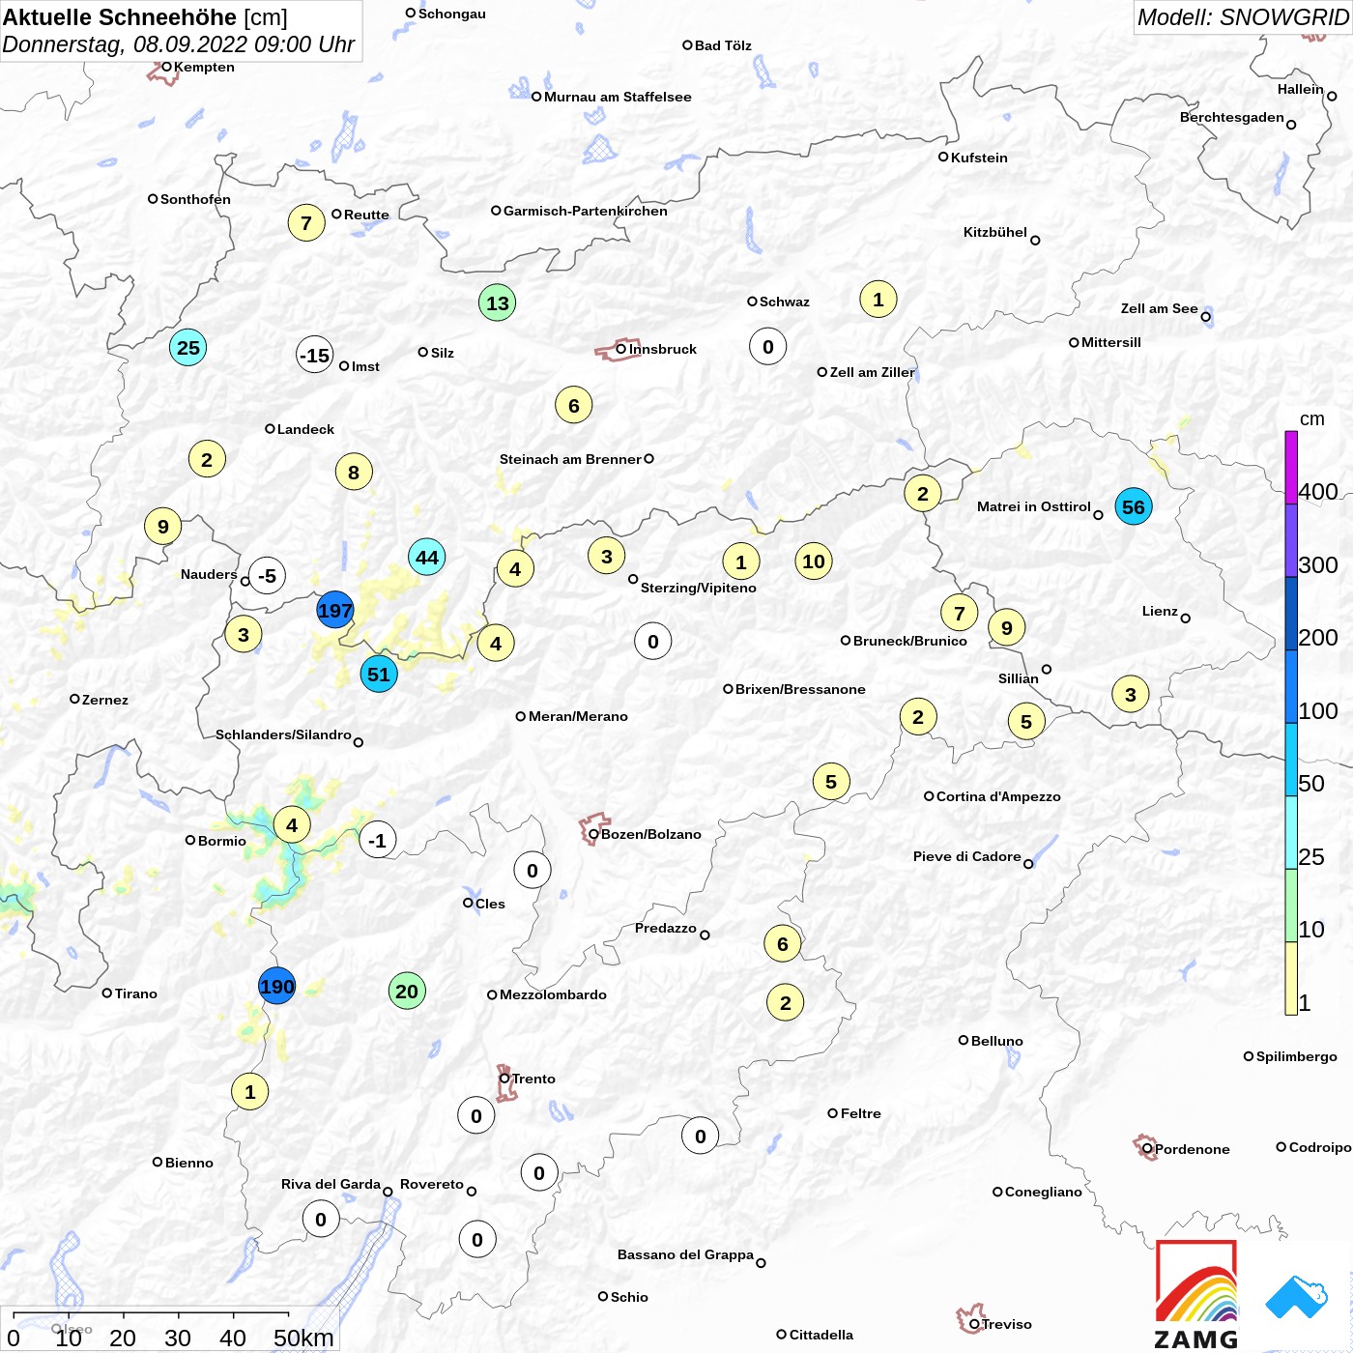Screen dimensions: 1353x1353
Task: Click the cyan 50 cm legend segment
Action: tap(1291, 760)
